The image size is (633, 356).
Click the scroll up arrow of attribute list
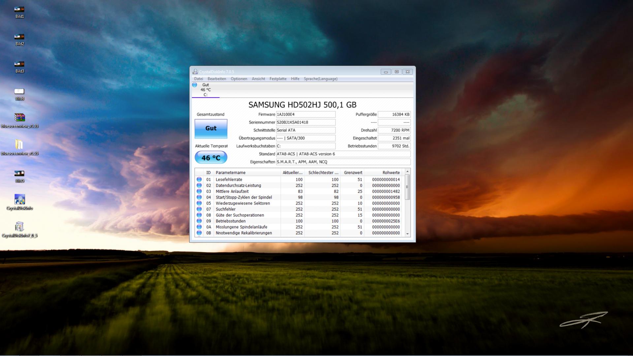click(407, 172)
